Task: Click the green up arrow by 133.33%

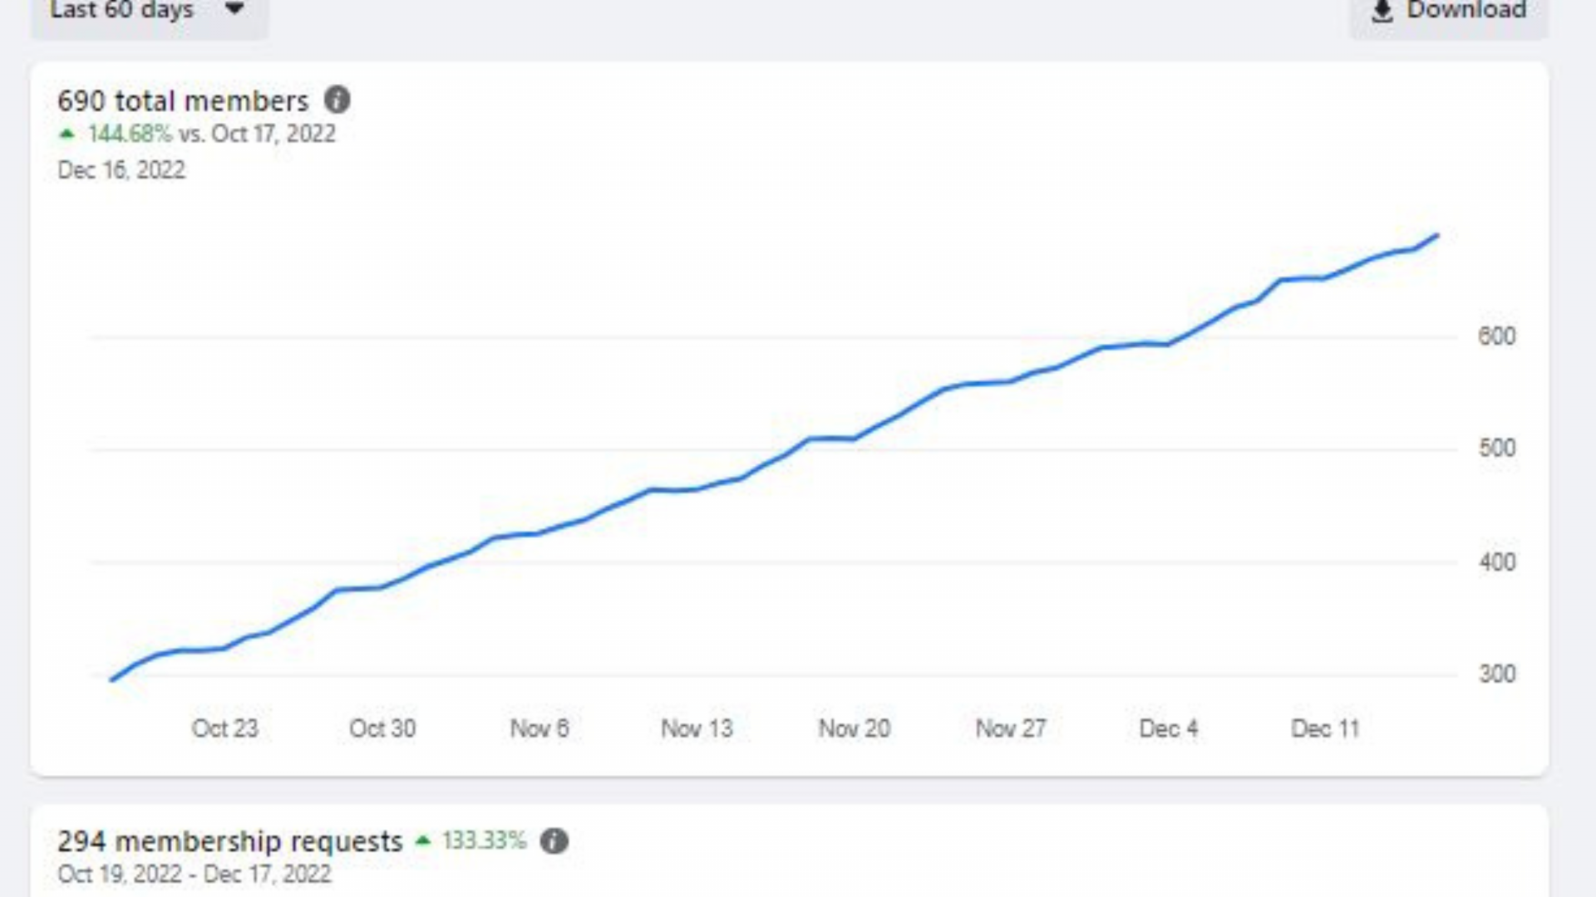Action: (x=423, y=841)
